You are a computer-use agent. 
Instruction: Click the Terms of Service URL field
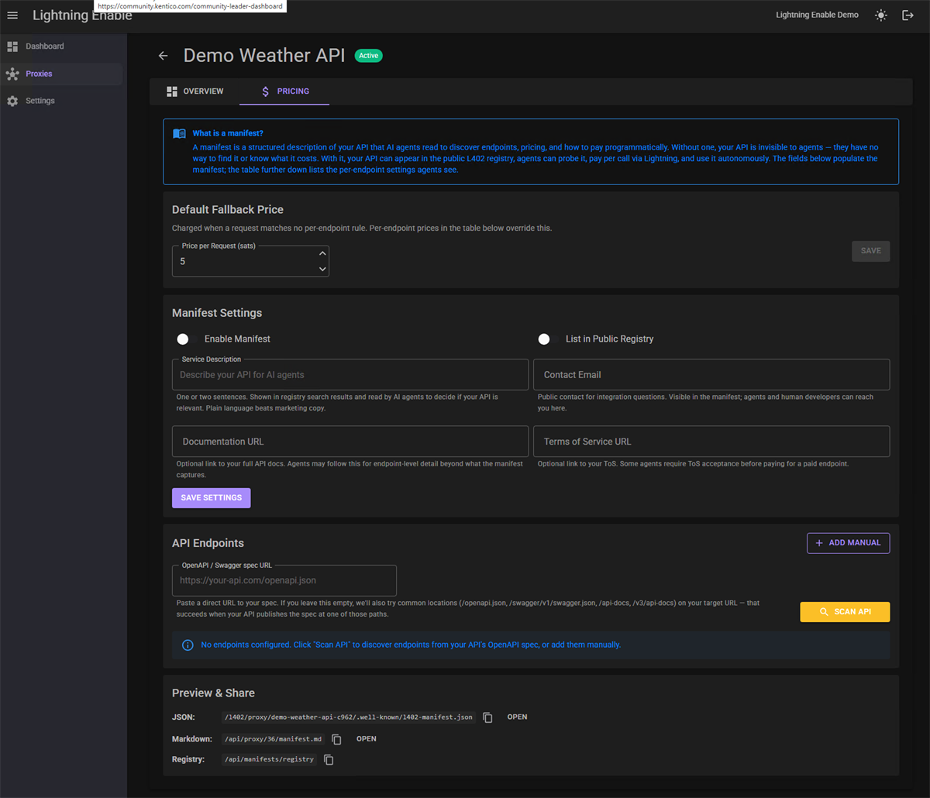pyautogui.click(x=711, y=442)
